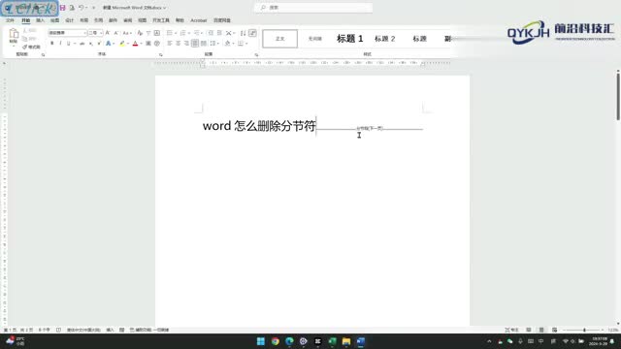Click the Undo arrow in the title bar
This screenshot has height=349, width=621.
(82, 8)
